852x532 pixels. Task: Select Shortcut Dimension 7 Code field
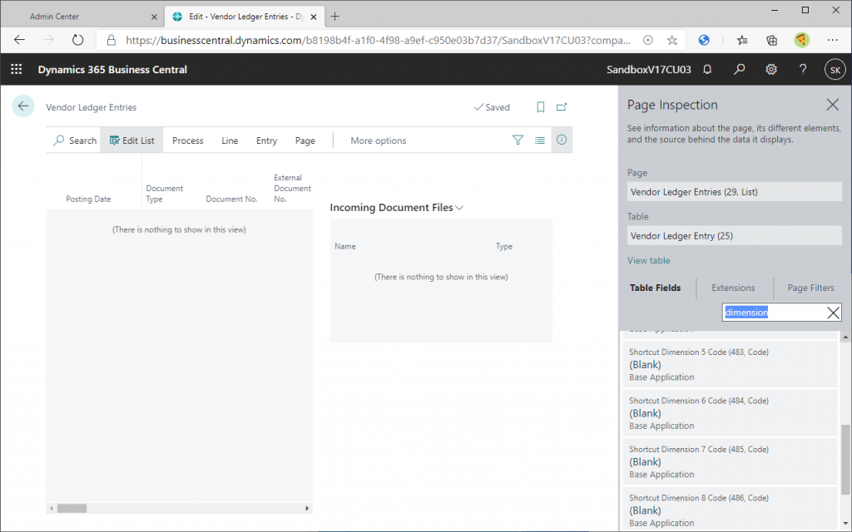pos(729,461)
